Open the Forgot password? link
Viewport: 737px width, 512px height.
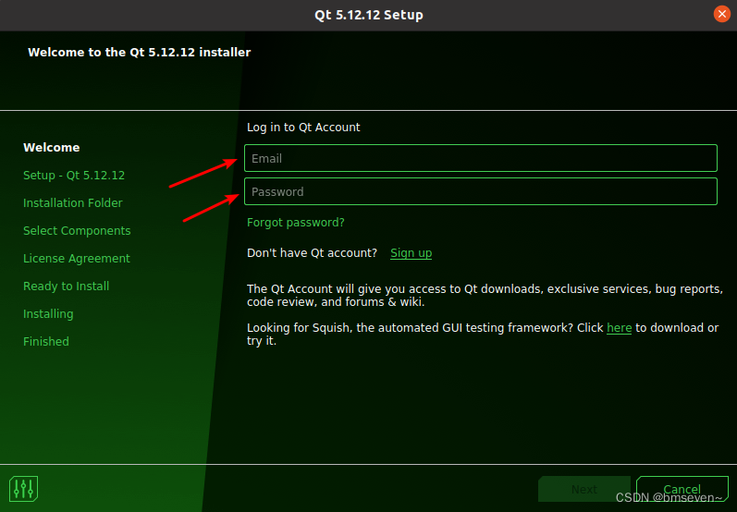(296, 223)
